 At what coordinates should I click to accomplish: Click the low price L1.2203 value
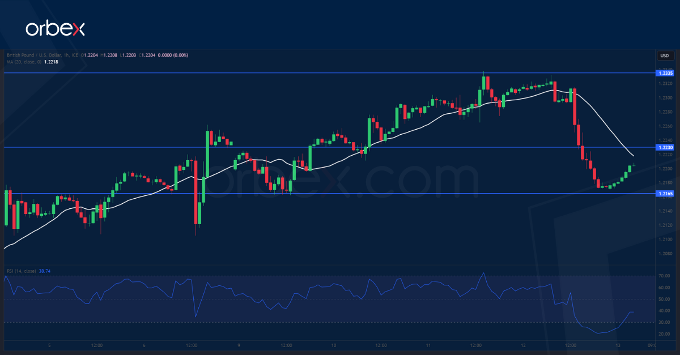pyautogui.click(x=128, y=55)
